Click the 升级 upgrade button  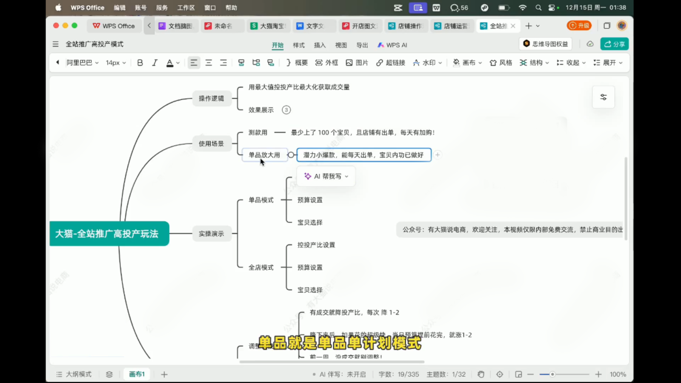pyautogui.click(x=579, y=26)
